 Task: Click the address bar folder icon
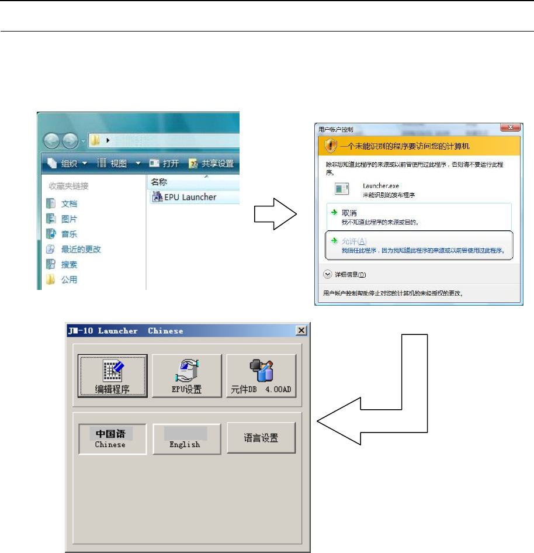95,140
